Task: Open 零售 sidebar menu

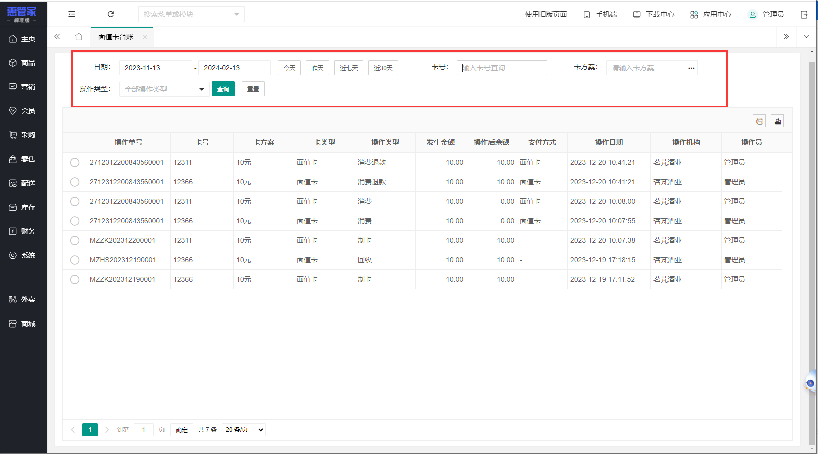Action: click(24, 159)
